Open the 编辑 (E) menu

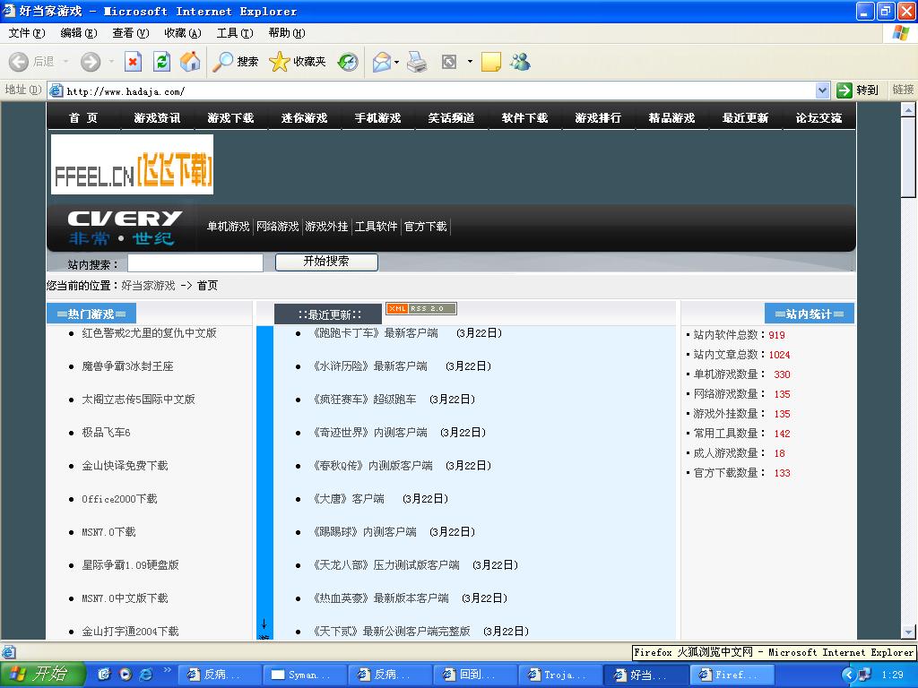point(79,33)
